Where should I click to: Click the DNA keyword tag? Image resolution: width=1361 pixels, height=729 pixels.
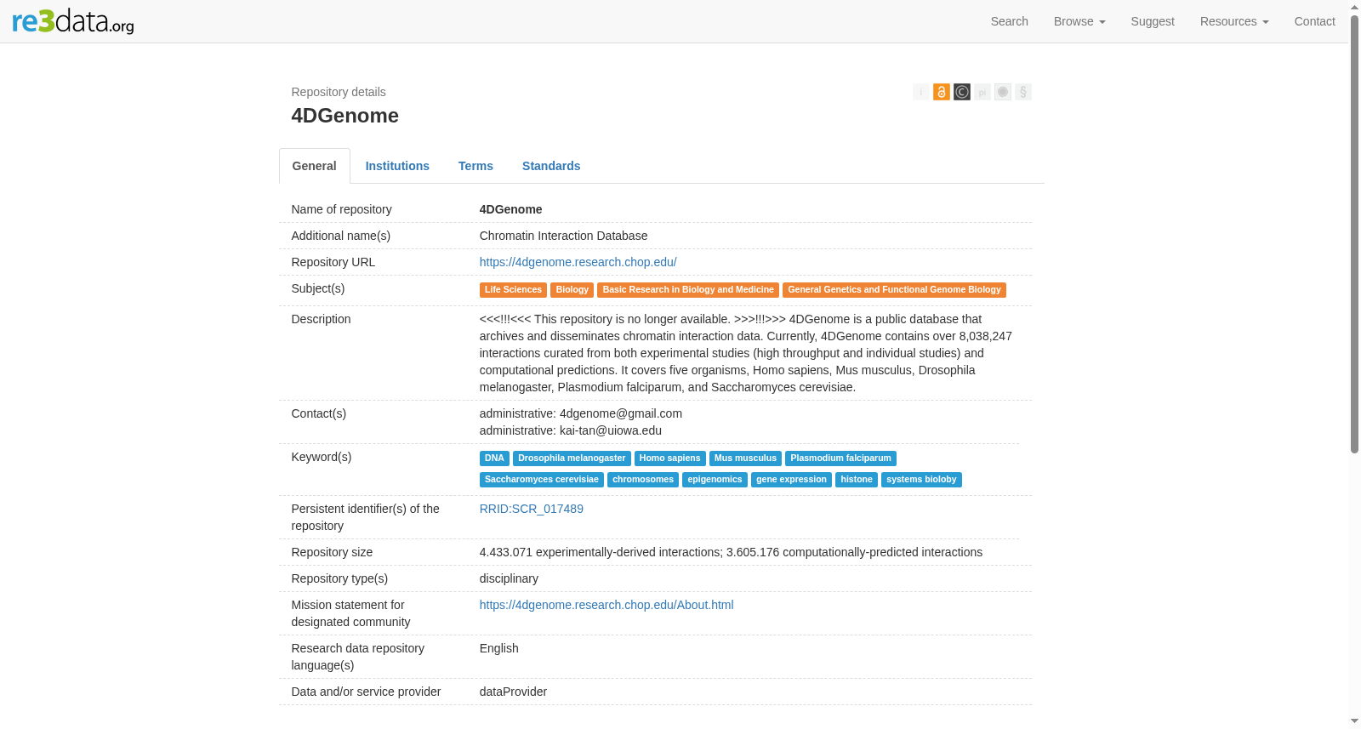point(494,458)
